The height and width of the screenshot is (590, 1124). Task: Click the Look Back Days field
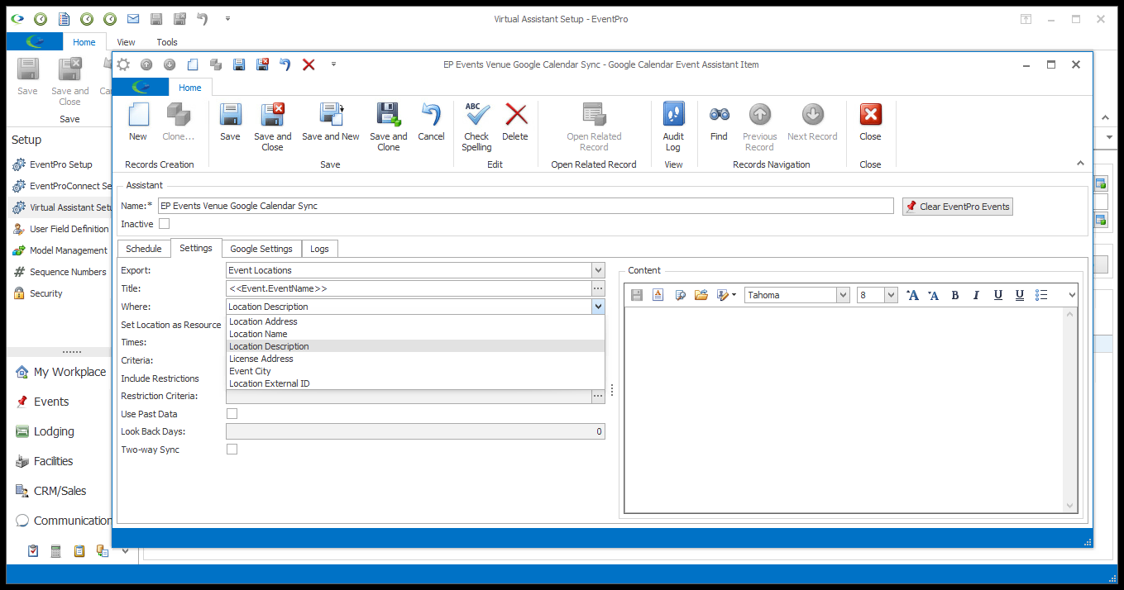(x=415, y=431)
